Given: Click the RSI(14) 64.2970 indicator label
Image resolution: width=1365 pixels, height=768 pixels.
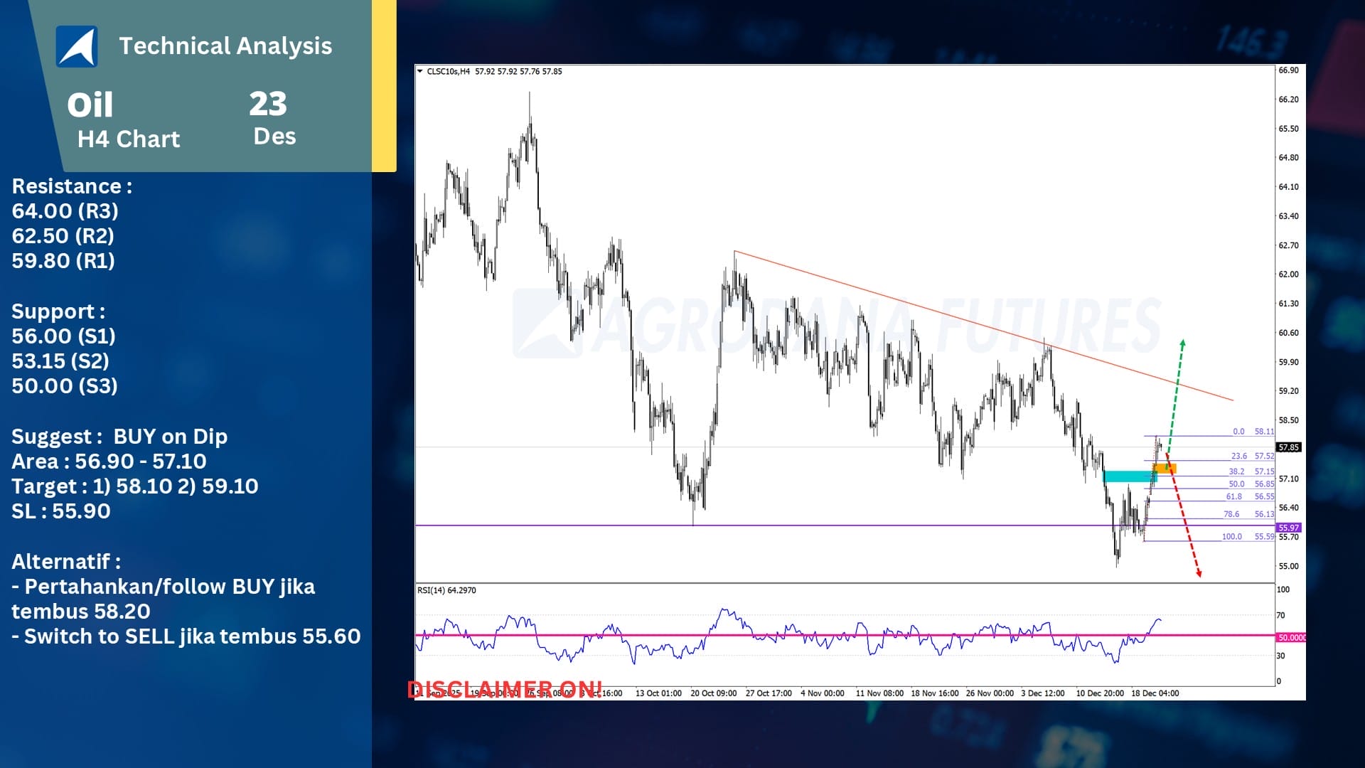Looking at the screenshot, I should pyautogui.click(x=446, y=590).
